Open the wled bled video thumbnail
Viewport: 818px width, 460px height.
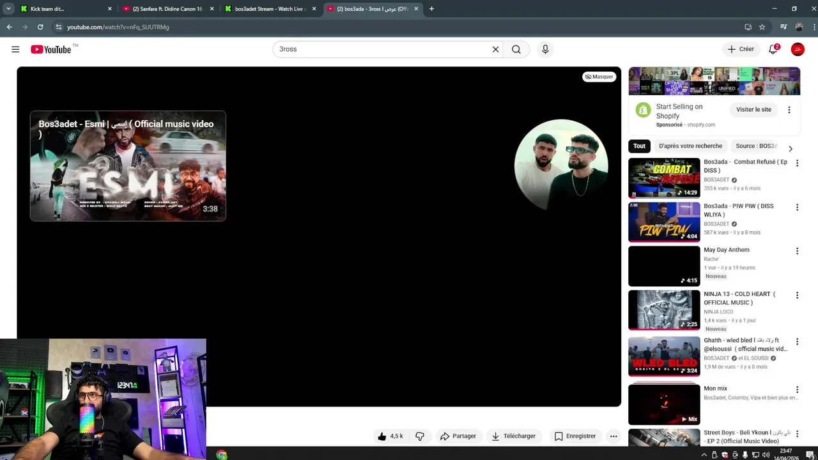tap(664, 356)
